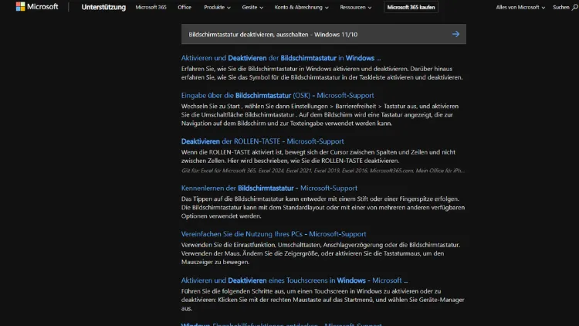Click the snippet starting 'Führen Sie die folgenden Schritte aus'

(323, 300)
